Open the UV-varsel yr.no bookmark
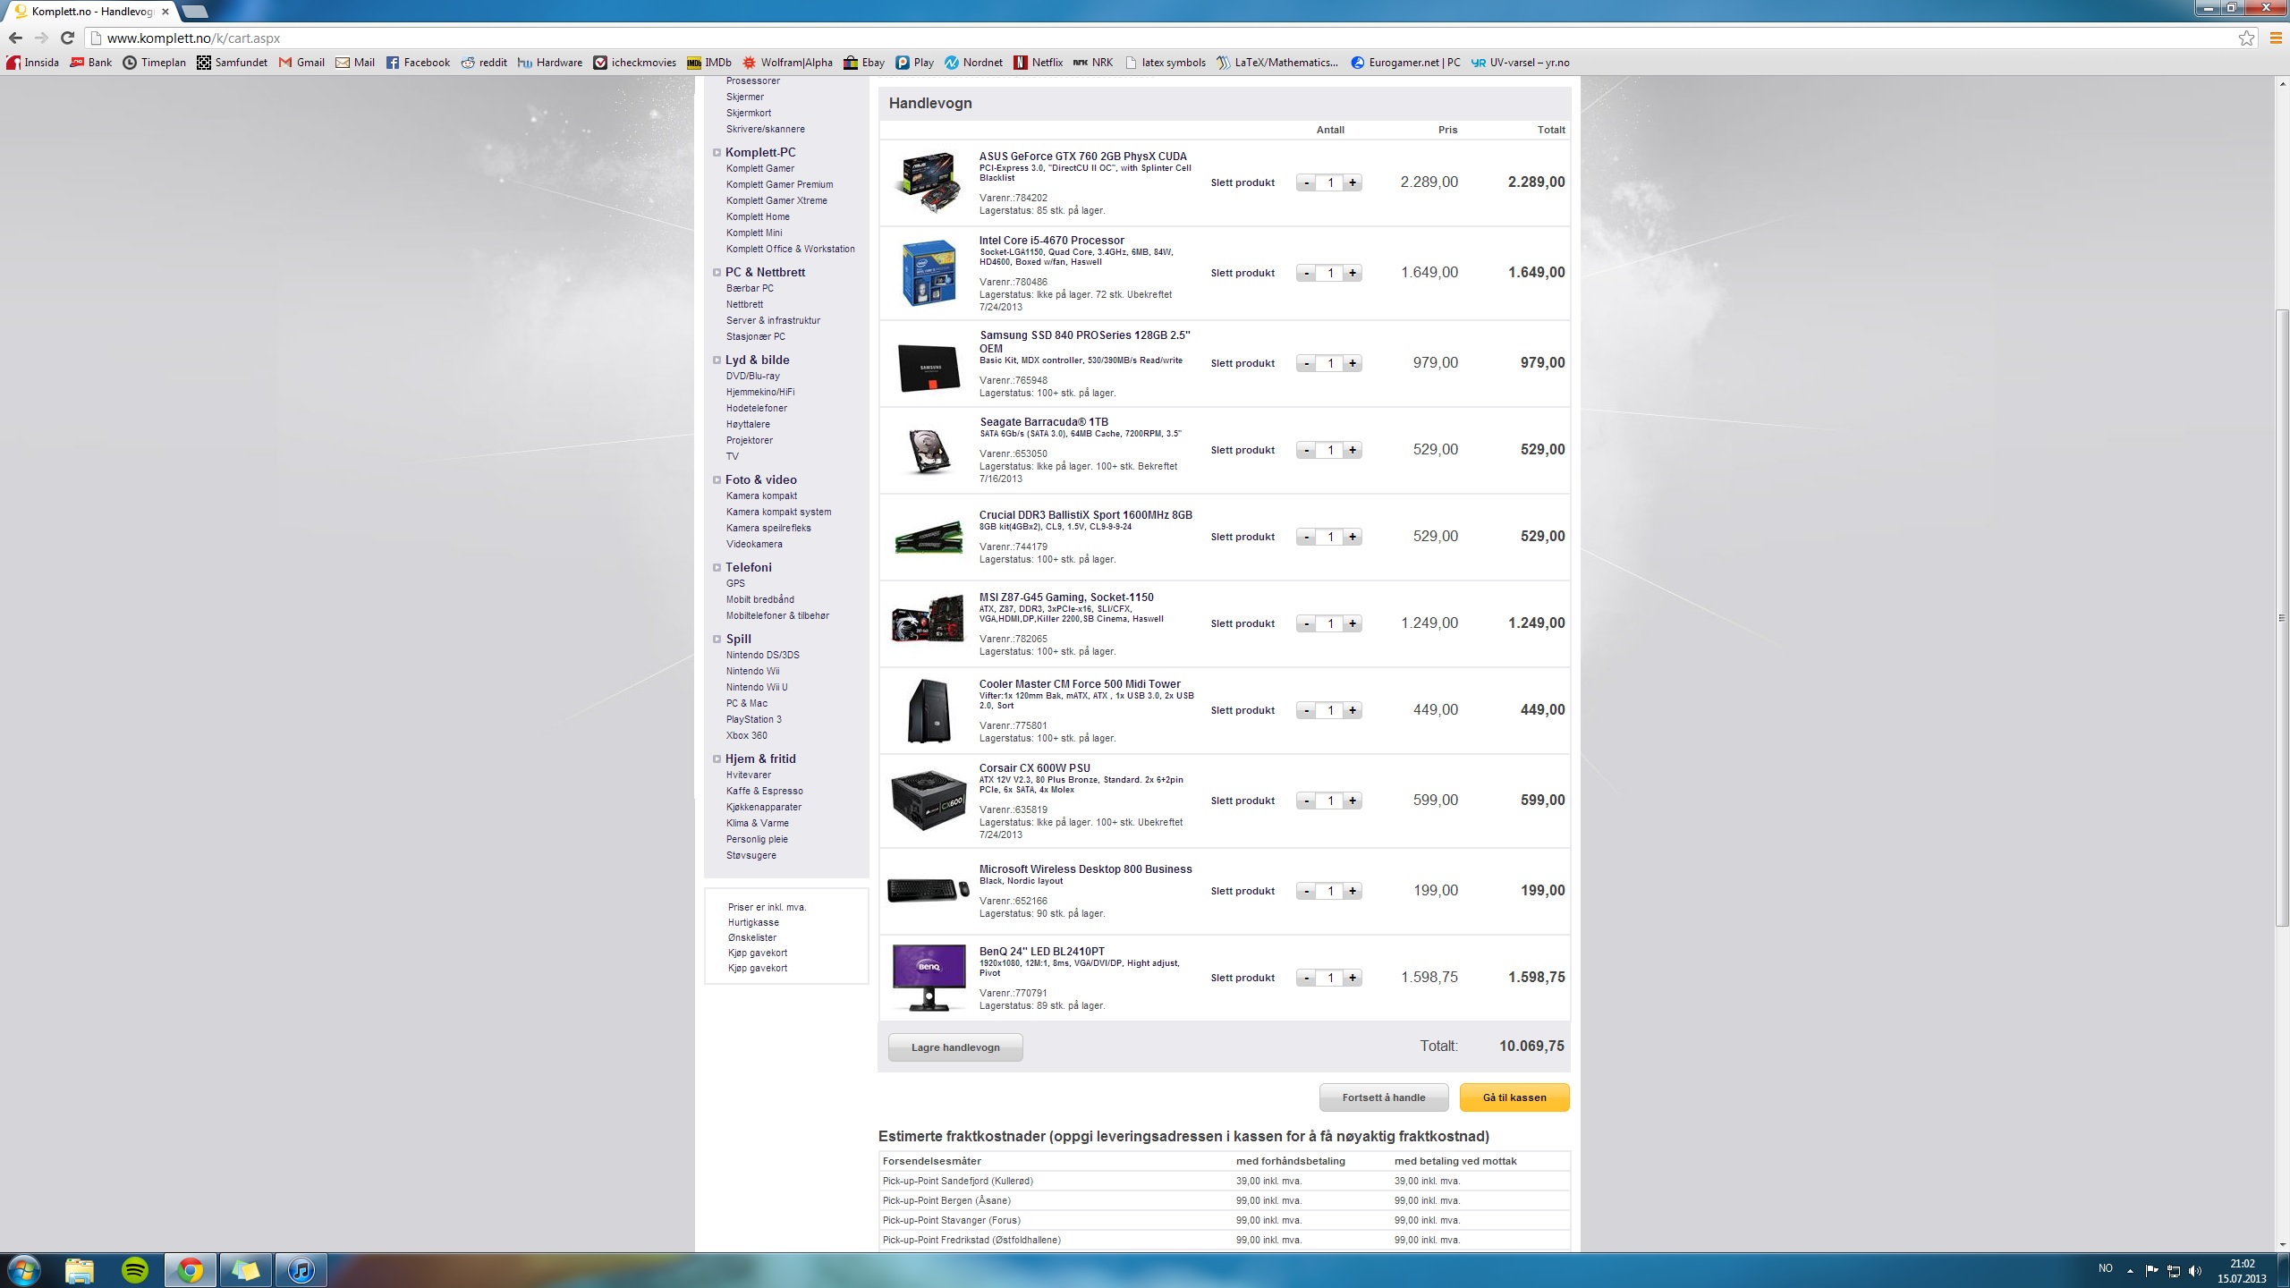Screen dimensions: 2290x1288 coord(1521,63)
